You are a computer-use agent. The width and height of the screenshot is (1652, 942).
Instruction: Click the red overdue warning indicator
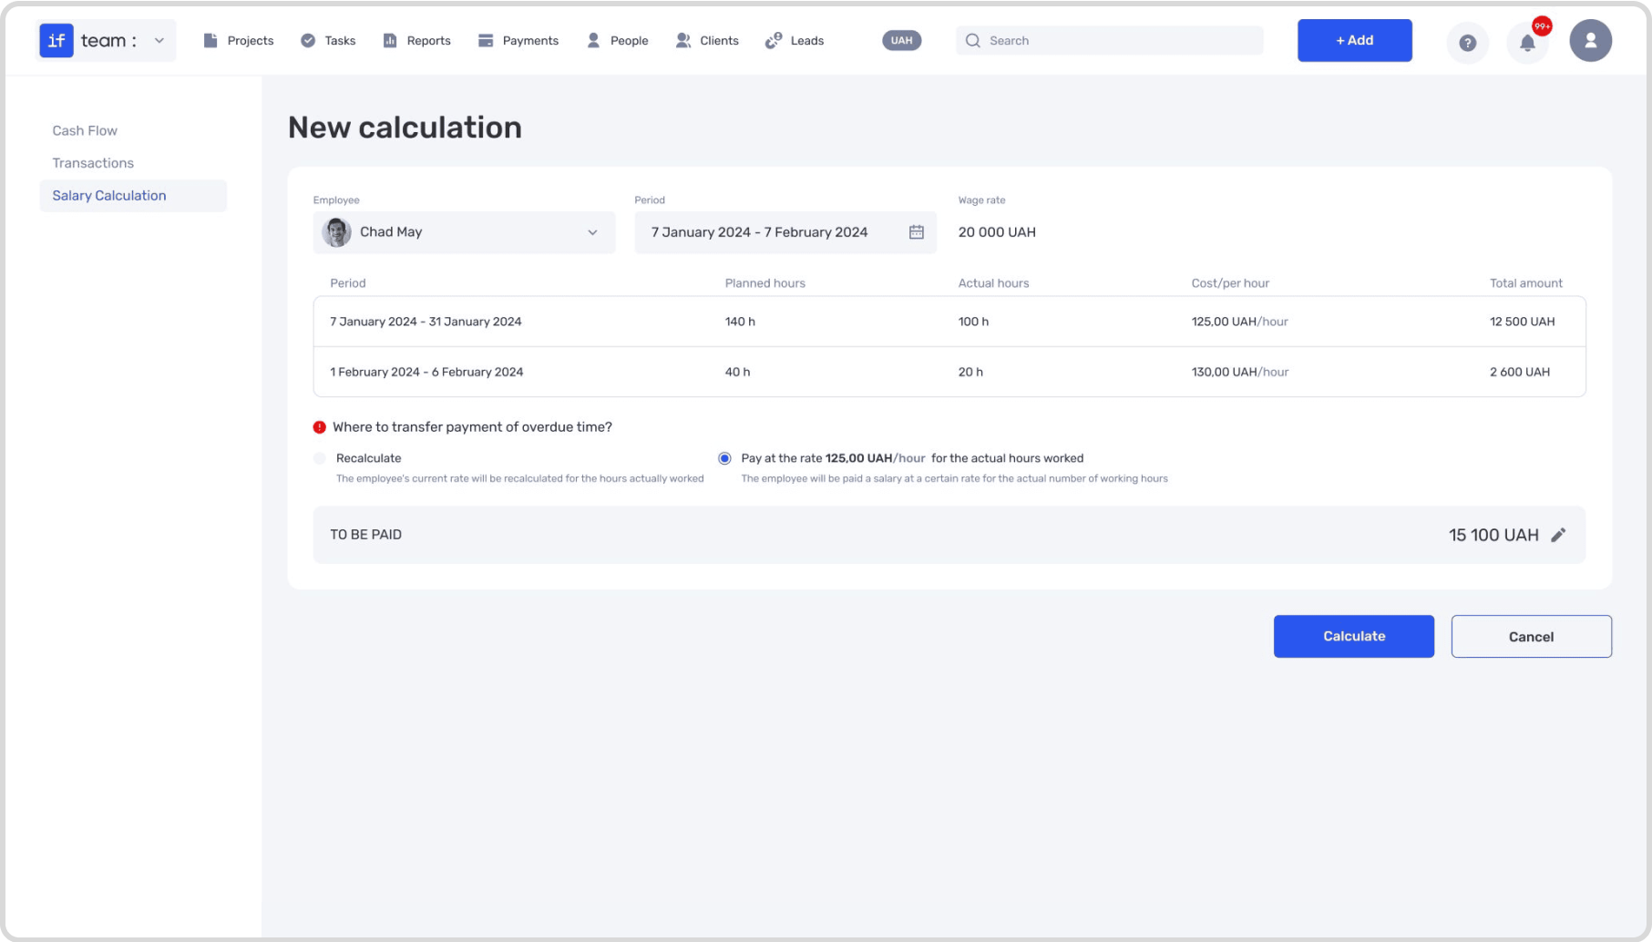(319, 427)
